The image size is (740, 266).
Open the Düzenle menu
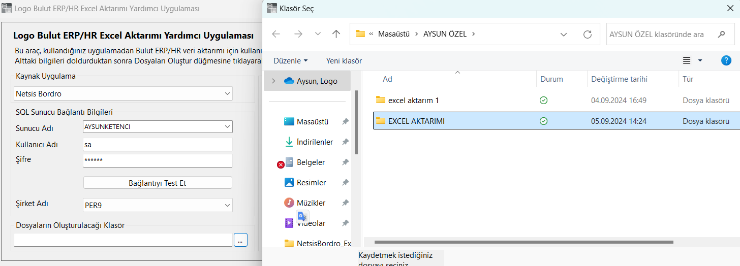[x=290, y=61]
